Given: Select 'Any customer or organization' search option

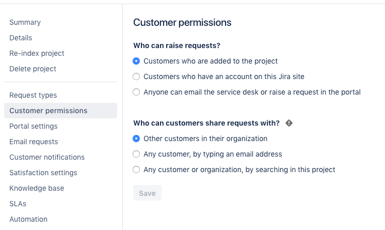Looking at the screenshot, I should [x=136, y=170].
